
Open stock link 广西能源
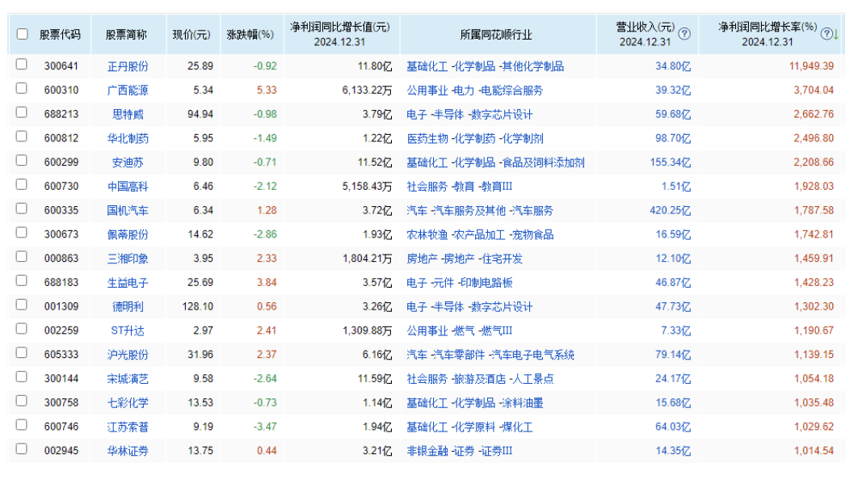tap(128, 91)
